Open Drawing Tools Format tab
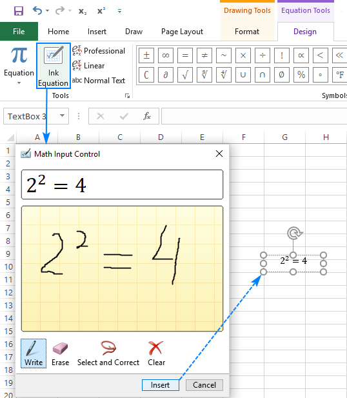Screen dimensions: 347x398 coord(247,32)
